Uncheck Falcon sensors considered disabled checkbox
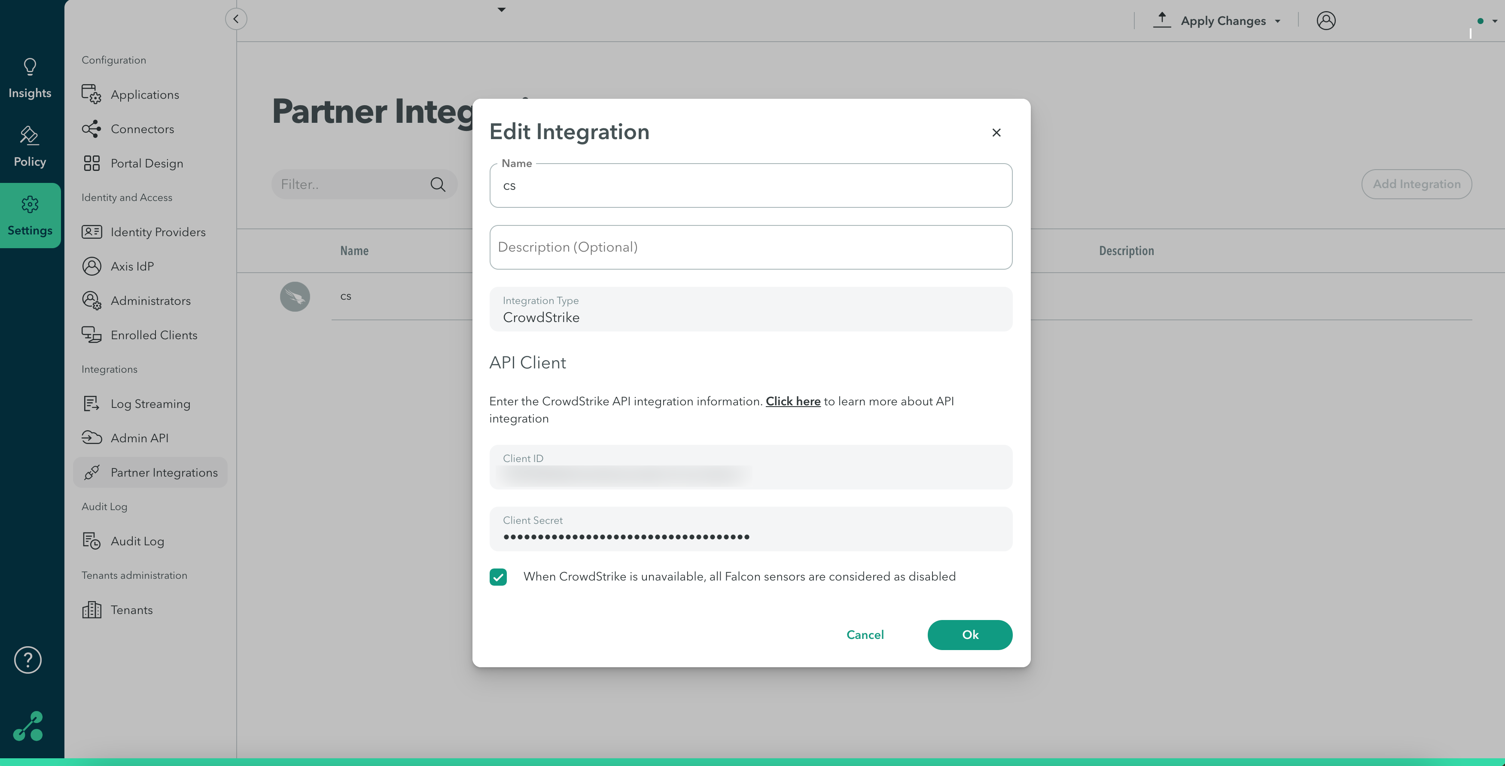The image size is (1505, 766). (x=498, y=577)
